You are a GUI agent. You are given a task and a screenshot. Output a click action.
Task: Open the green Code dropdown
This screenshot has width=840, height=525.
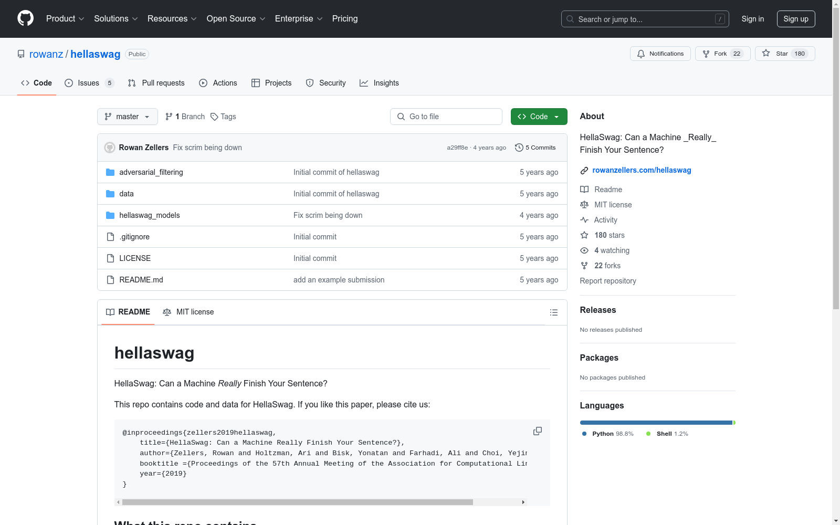pos(539,117)
